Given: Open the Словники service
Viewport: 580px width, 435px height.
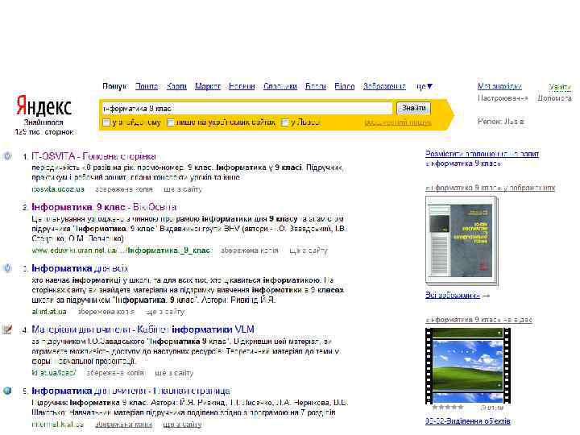Looking at the screenshot, I should point(280,86).
